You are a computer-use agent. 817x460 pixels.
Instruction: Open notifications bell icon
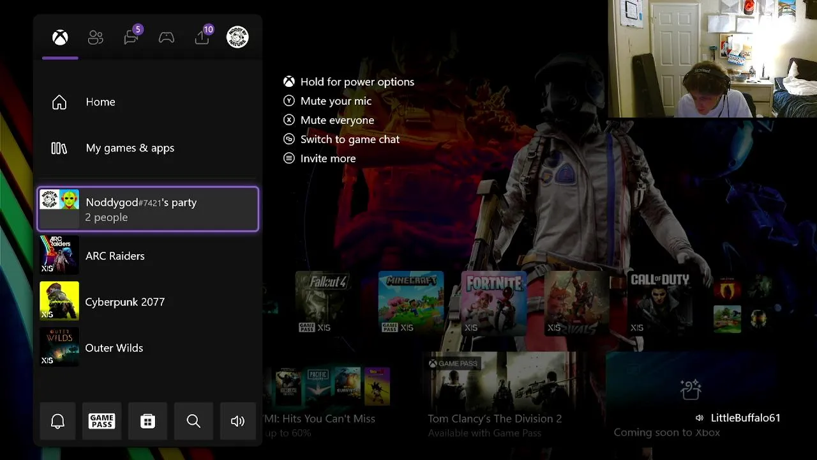[x=58, y=421]
